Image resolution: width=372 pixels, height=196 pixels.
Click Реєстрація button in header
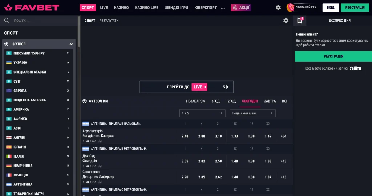pos(355,8)
